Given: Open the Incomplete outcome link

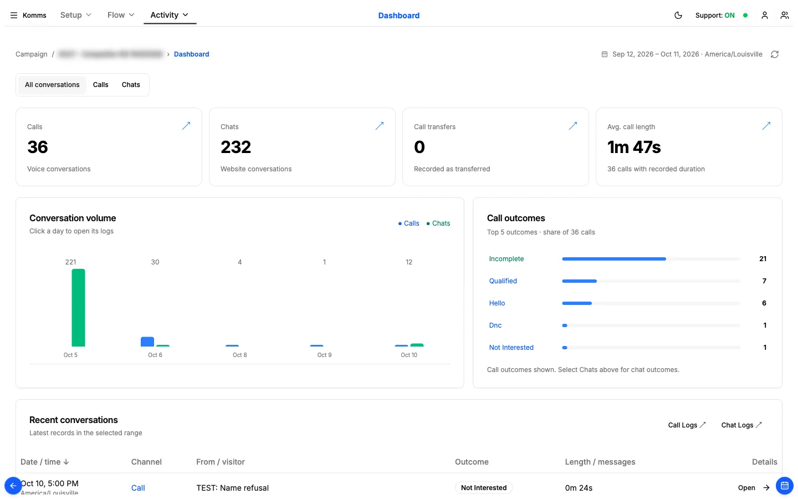Looking at the screenshot, I should click(507, 259).
